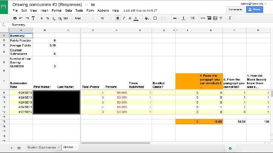The image size is (273, 153).
Task: Open horizontal align dropdown
Action: (176, 18)
